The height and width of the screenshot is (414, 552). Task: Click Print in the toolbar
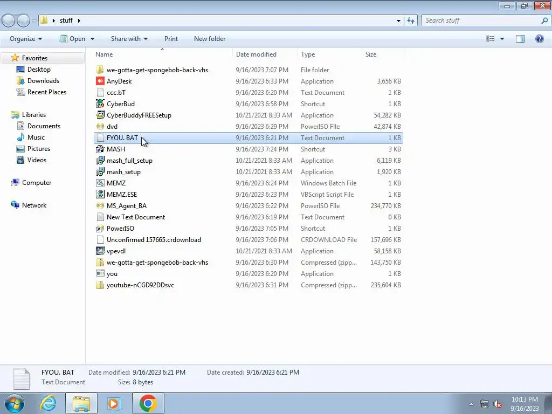(x=171, y=39)
